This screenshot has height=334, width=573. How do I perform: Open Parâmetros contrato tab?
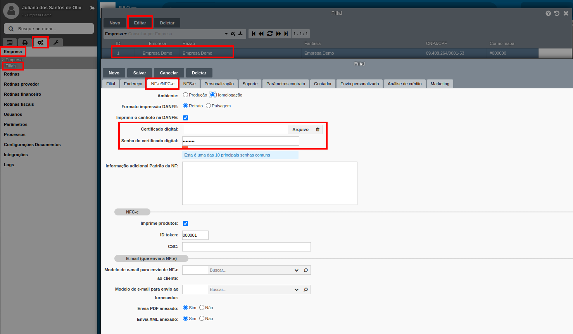click(x=286, y=84)
